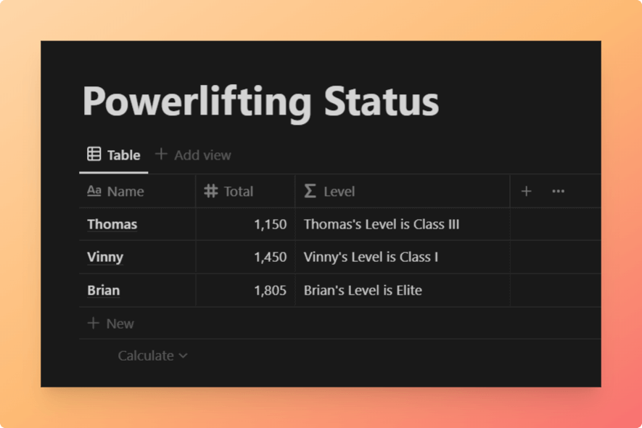Screen dimensions: 642x428
Task: Click the plus icon beside Add view
Action: point(161,155)
